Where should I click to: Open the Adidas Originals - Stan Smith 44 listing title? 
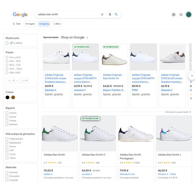click(x=113, y=77)
